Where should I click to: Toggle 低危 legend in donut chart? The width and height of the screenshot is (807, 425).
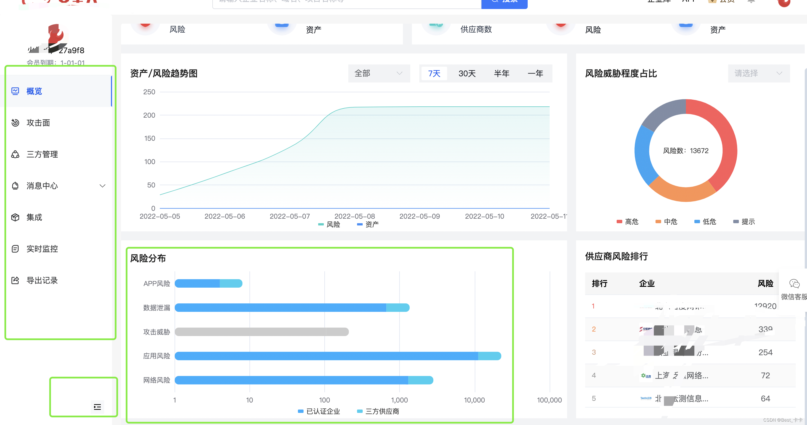click(x=705, y=222)
